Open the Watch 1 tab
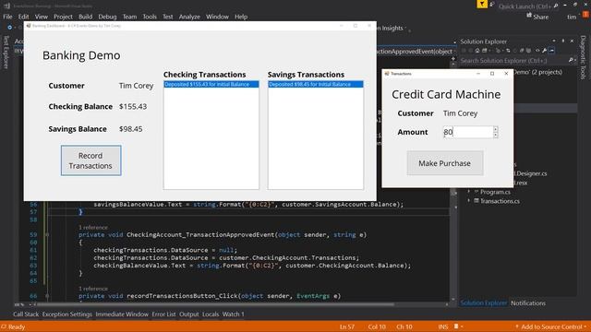This screenshot has height=332, width=591. click(x=233, y=314)
